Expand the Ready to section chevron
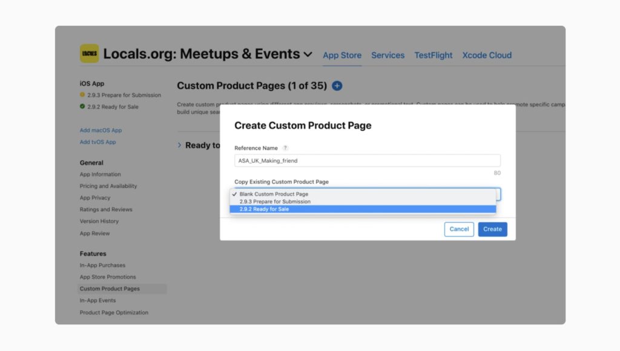 [179, 145]
